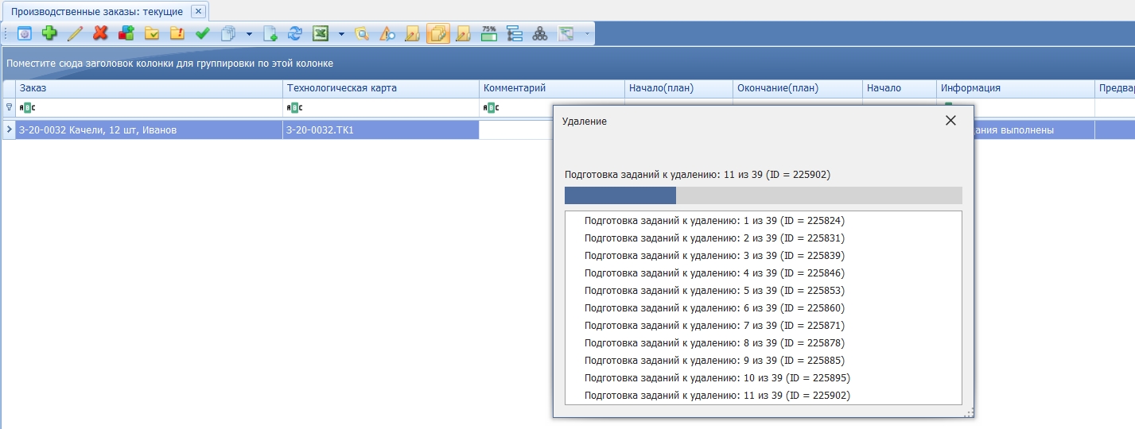Viewport: 1135px width, 429px height.
Task: Click the Комментарий column header
Action: (x=552, y=88)
